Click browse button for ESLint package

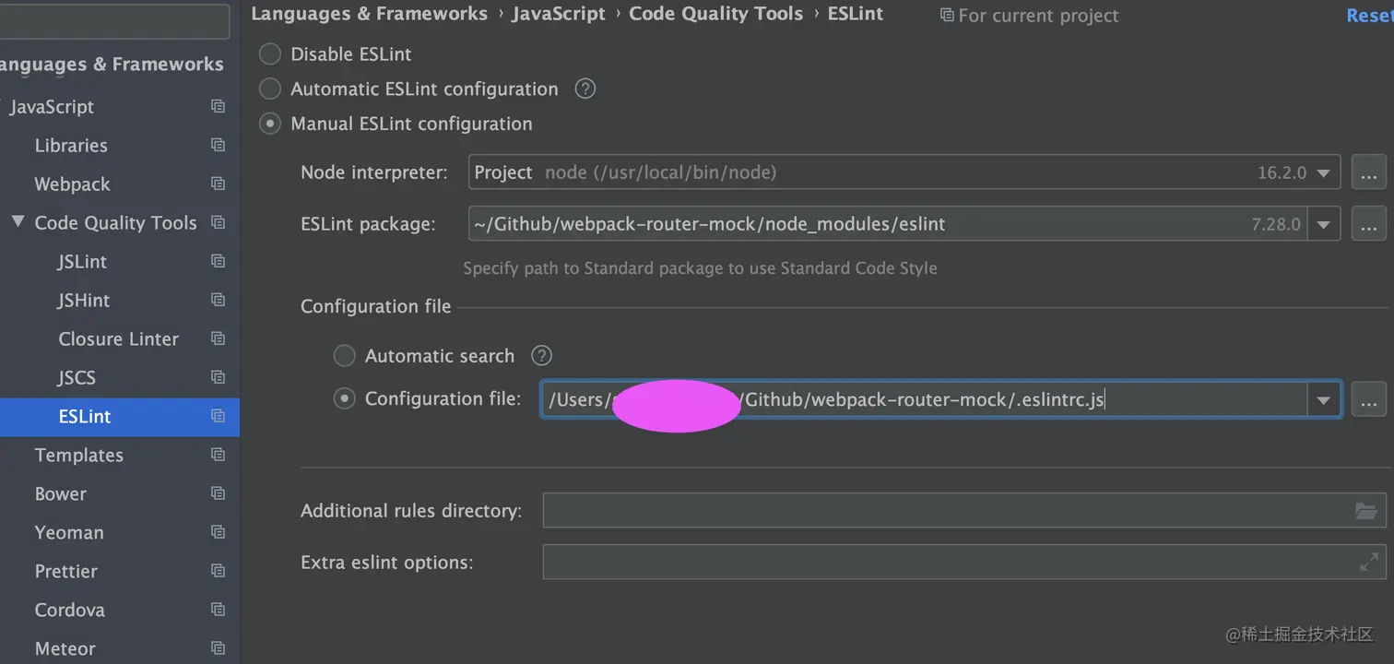[x=1368, y=224]
